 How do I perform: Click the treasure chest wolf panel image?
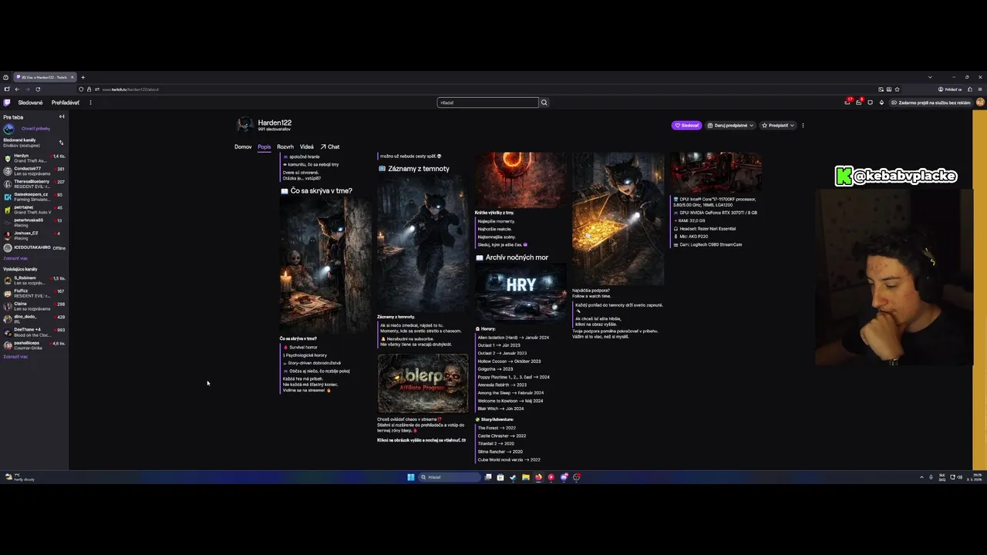618,218
